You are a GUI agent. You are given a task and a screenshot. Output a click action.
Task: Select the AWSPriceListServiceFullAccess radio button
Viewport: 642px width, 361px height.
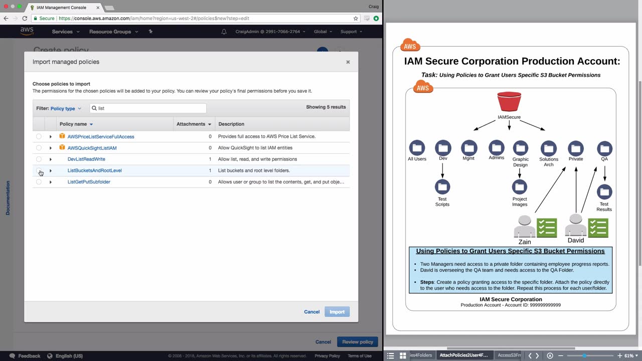(x=39, y=136)
